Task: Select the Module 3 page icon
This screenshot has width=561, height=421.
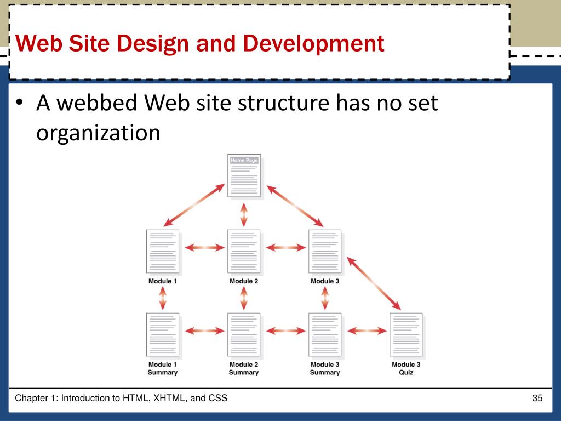Action: (325, 251)
